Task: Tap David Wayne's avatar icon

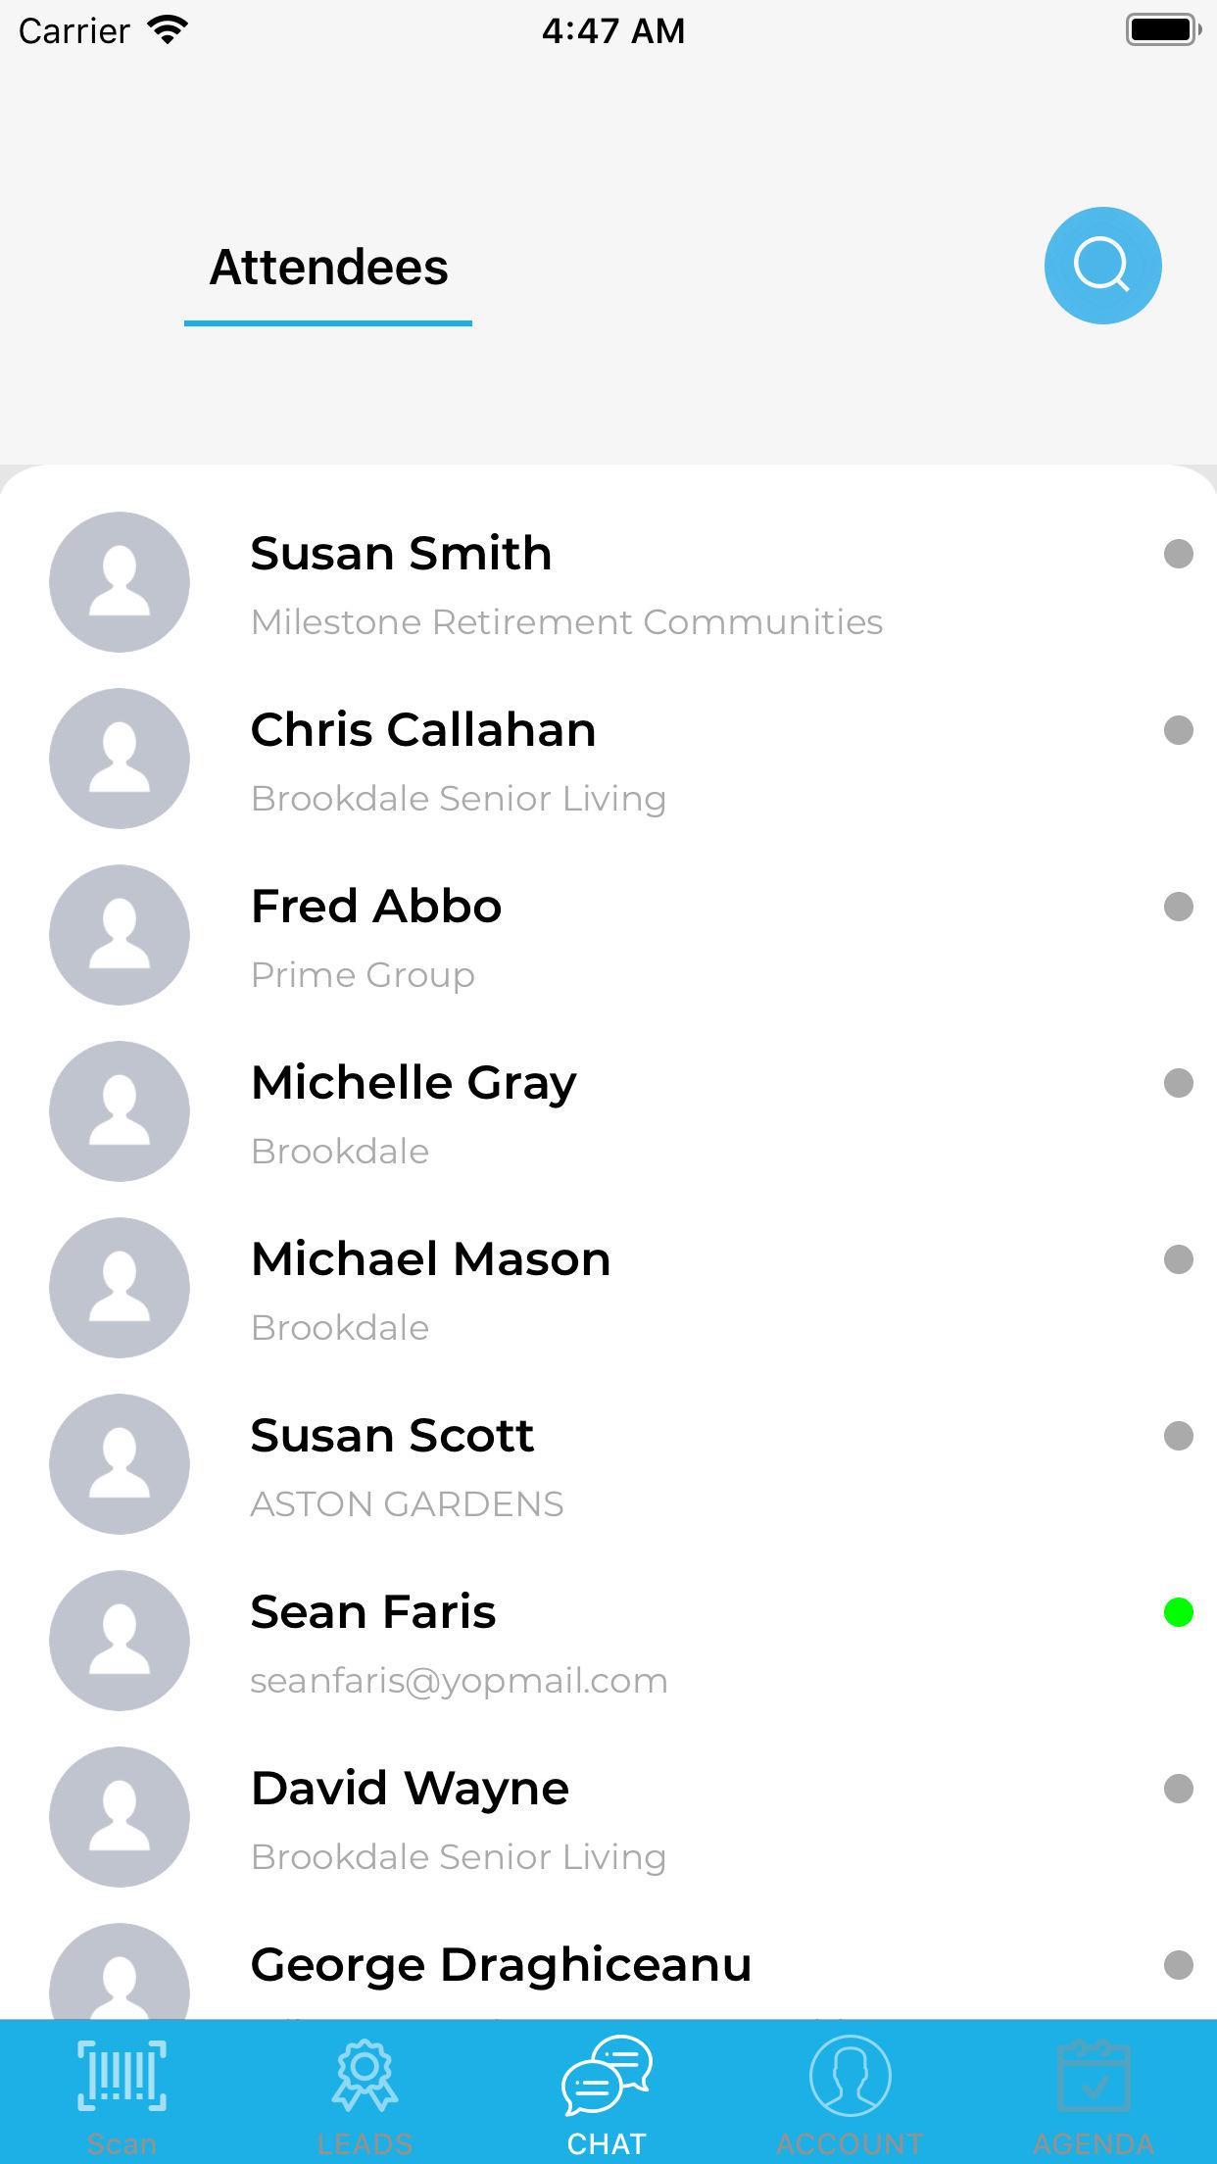Action: pos(120,1817)
